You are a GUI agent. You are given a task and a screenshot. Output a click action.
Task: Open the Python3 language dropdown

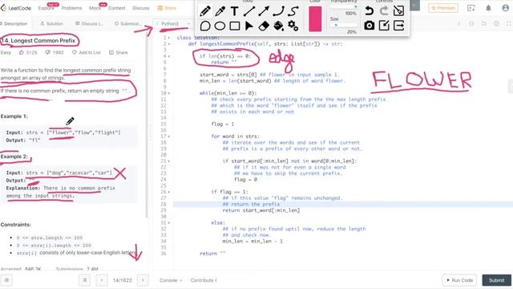coord(173,23)
